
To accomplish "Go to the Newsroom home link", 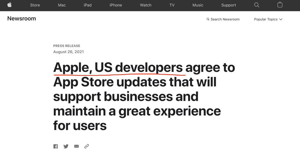I will (22, 19).
